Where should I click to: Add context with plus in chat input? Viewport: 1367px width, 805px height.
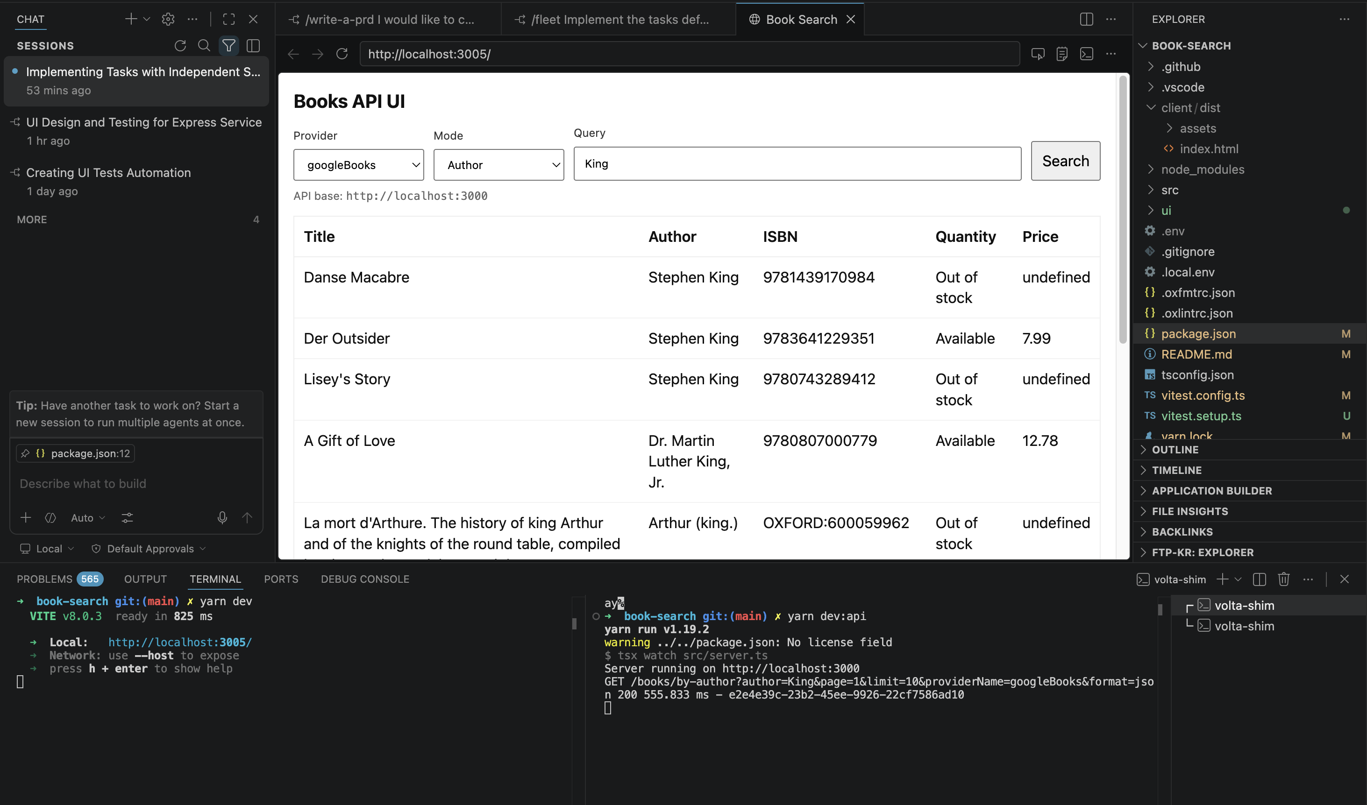(x=26, y=517)
